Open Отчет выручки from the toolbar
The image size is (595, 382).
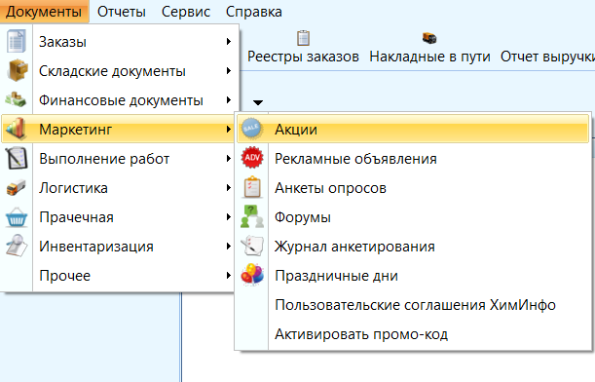pos(547,57)
